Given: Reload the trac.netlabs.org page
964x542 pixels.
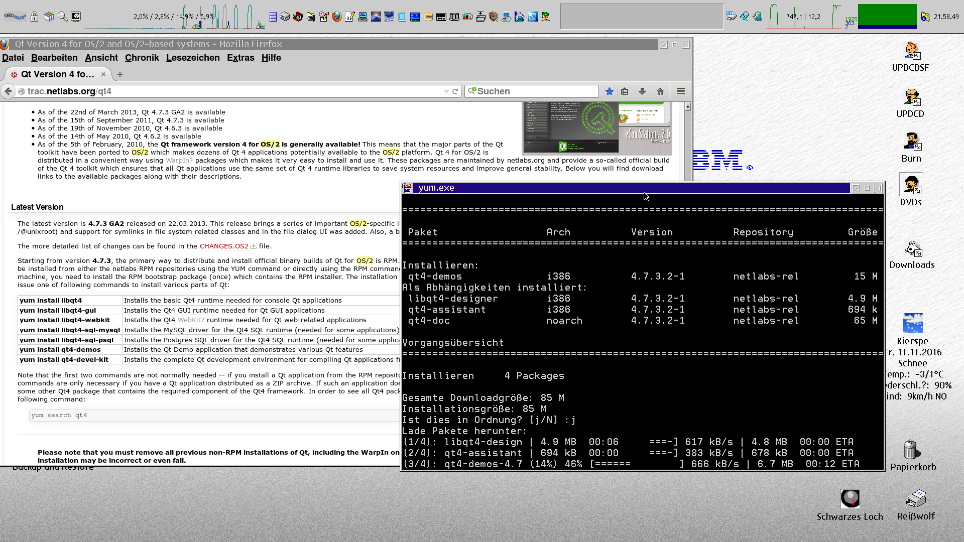Looking at the screenshot, I should click(x=455, y=91).
